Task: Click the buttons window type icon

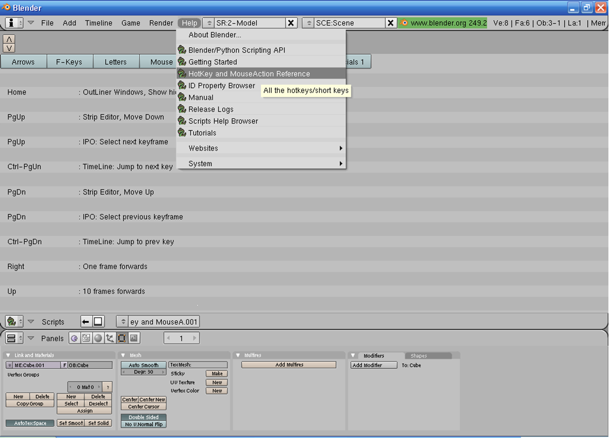Action: (14, 339)
